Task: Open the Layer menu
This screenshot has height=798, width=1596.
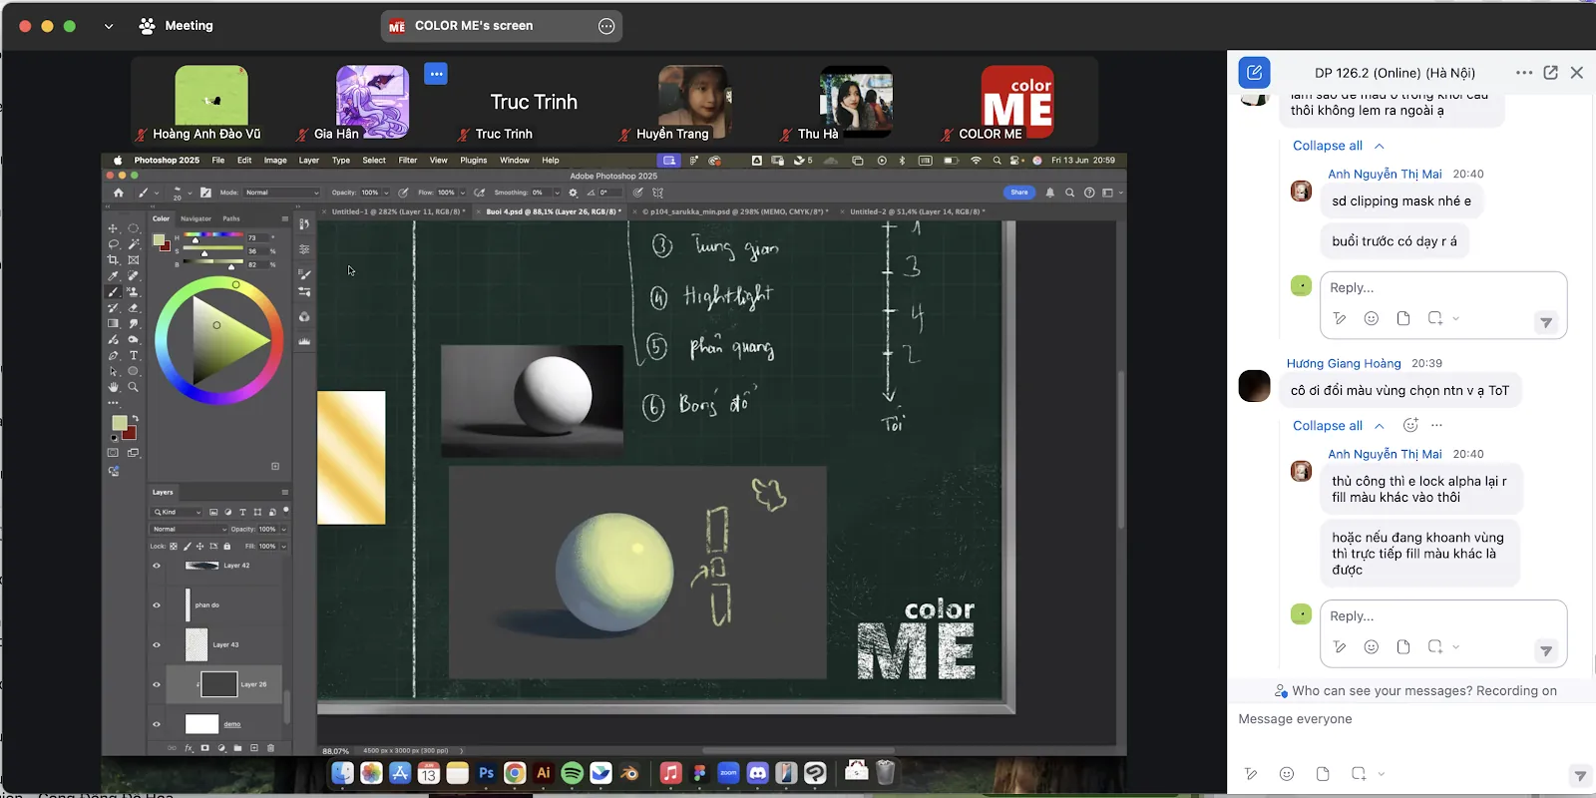Action: 309,161
